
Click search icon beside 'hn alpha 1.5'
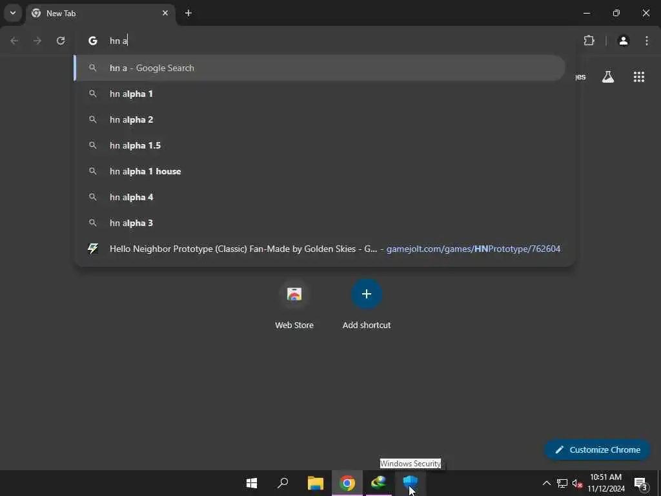[x=93, y=145]
